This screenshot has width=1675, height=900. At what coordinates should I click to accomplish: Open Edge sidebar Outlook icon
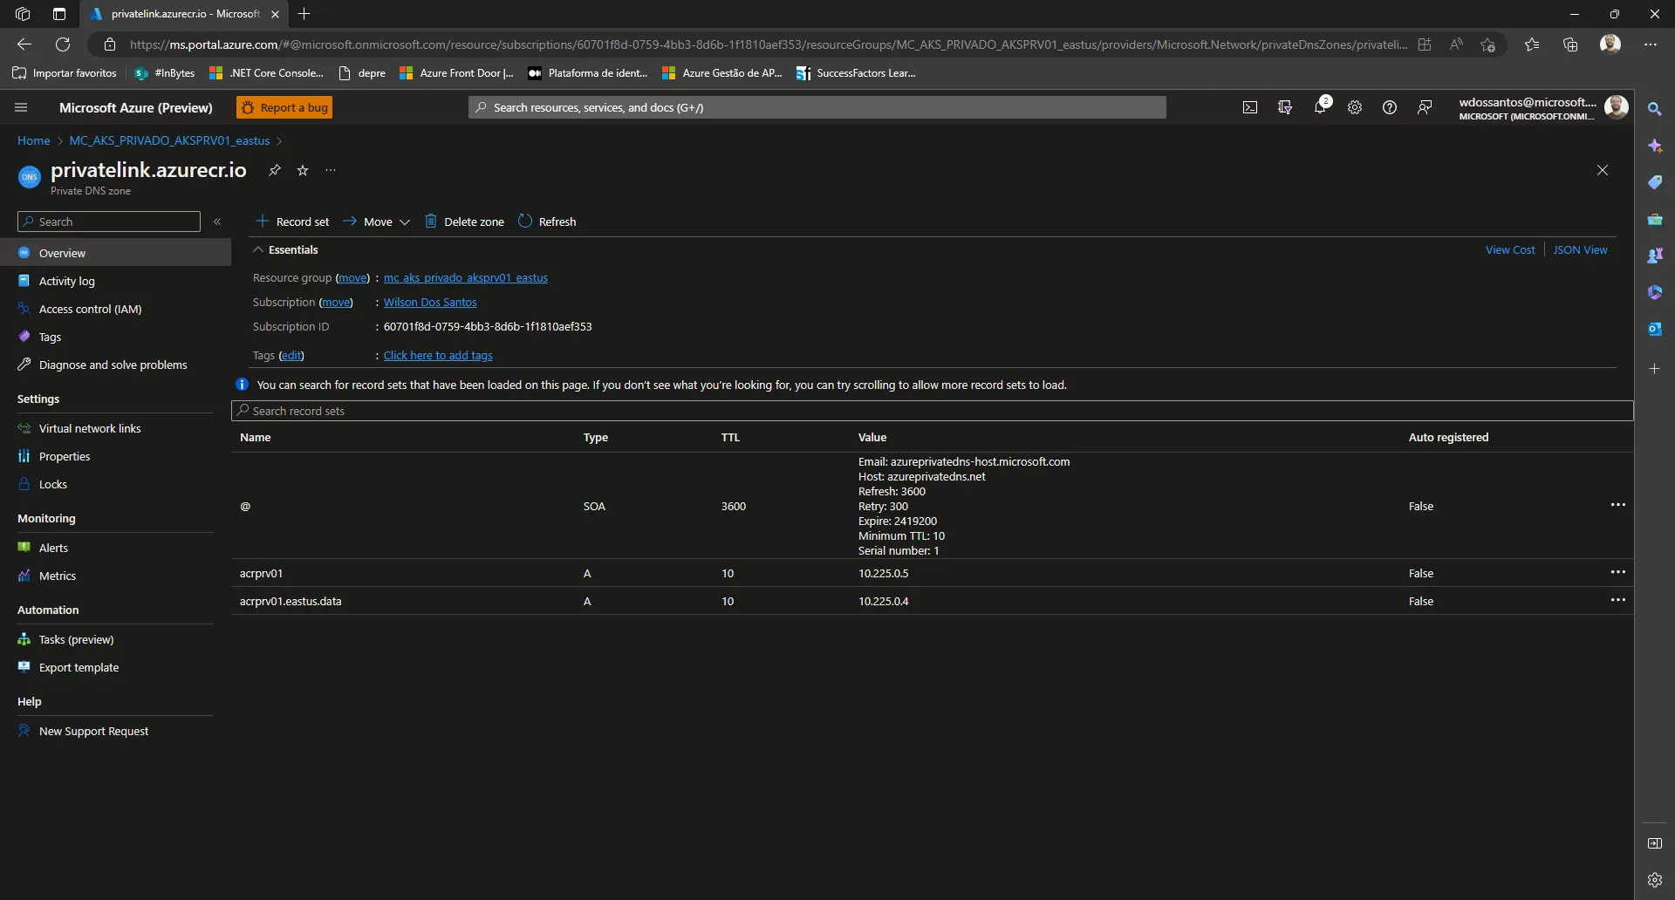tap(1654, 329)
